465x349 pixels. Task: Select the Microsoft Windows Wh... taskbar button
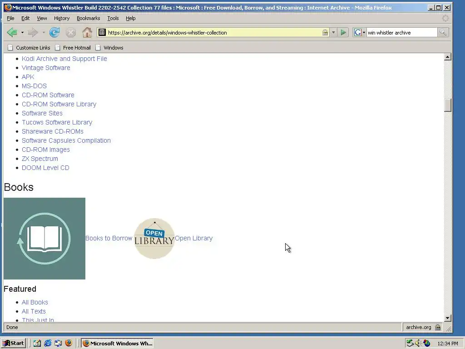tap(118, 343)
